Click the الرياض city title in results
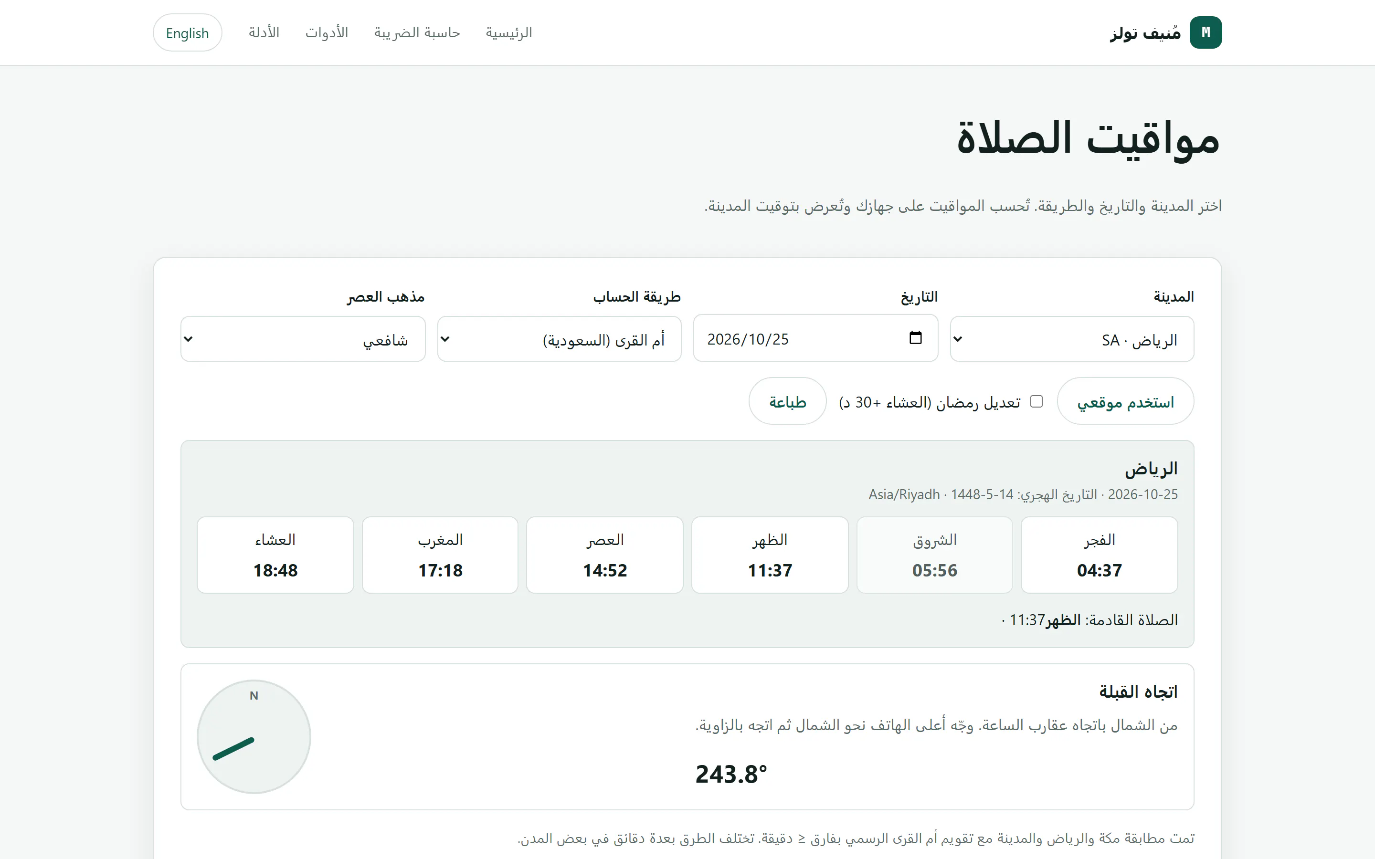 pyautogui.click(x=1151, y=469)
